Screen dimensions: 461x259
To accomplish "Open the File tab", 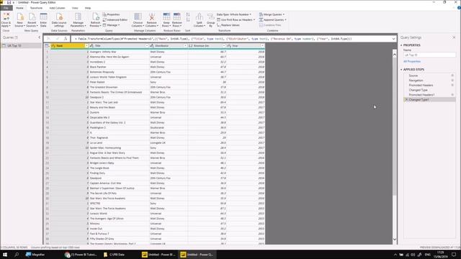I will coord(6,8).
